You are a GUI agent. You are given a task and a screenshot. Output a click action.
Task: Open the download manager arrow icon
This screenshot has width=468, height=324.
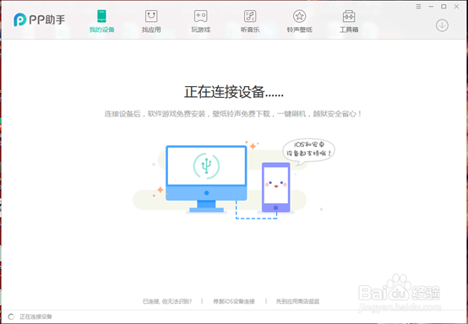point(442,25)
